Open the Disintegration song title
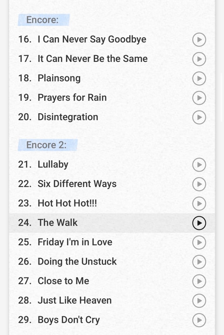This screenshot has width=224, height=335. tap(68, 117)
